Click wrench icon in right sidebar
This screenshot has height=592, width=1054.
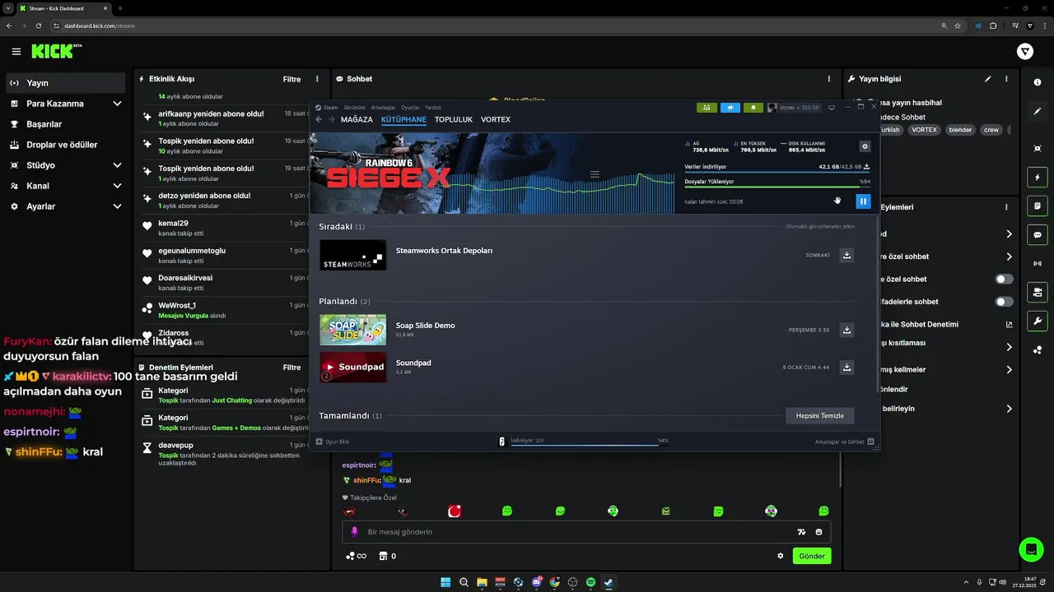click(1038, 321)
